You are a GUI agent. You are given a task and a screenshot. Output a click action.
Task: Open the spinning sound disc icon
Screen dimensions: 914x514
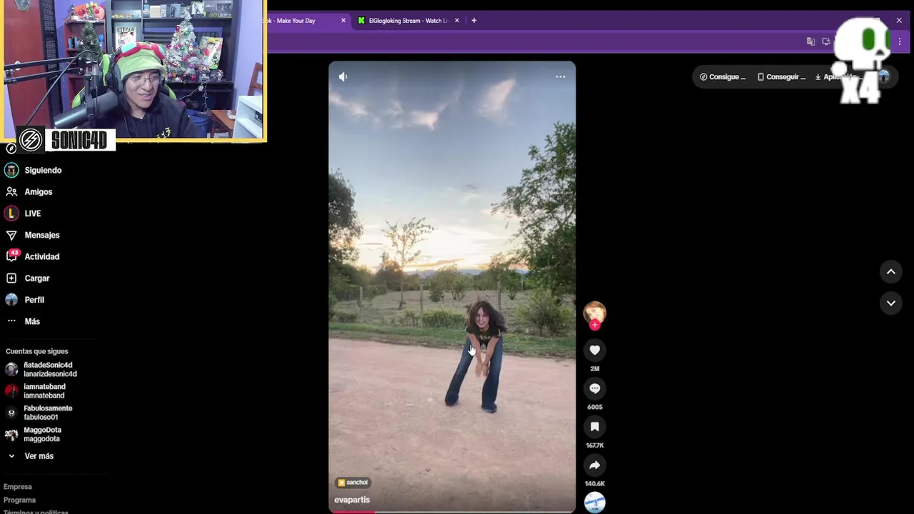pyautogui.click(x=595, y=503)
